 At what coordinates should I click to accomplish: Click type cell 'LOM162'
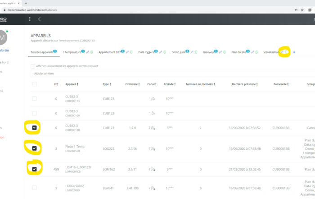[x=109, y=169]
